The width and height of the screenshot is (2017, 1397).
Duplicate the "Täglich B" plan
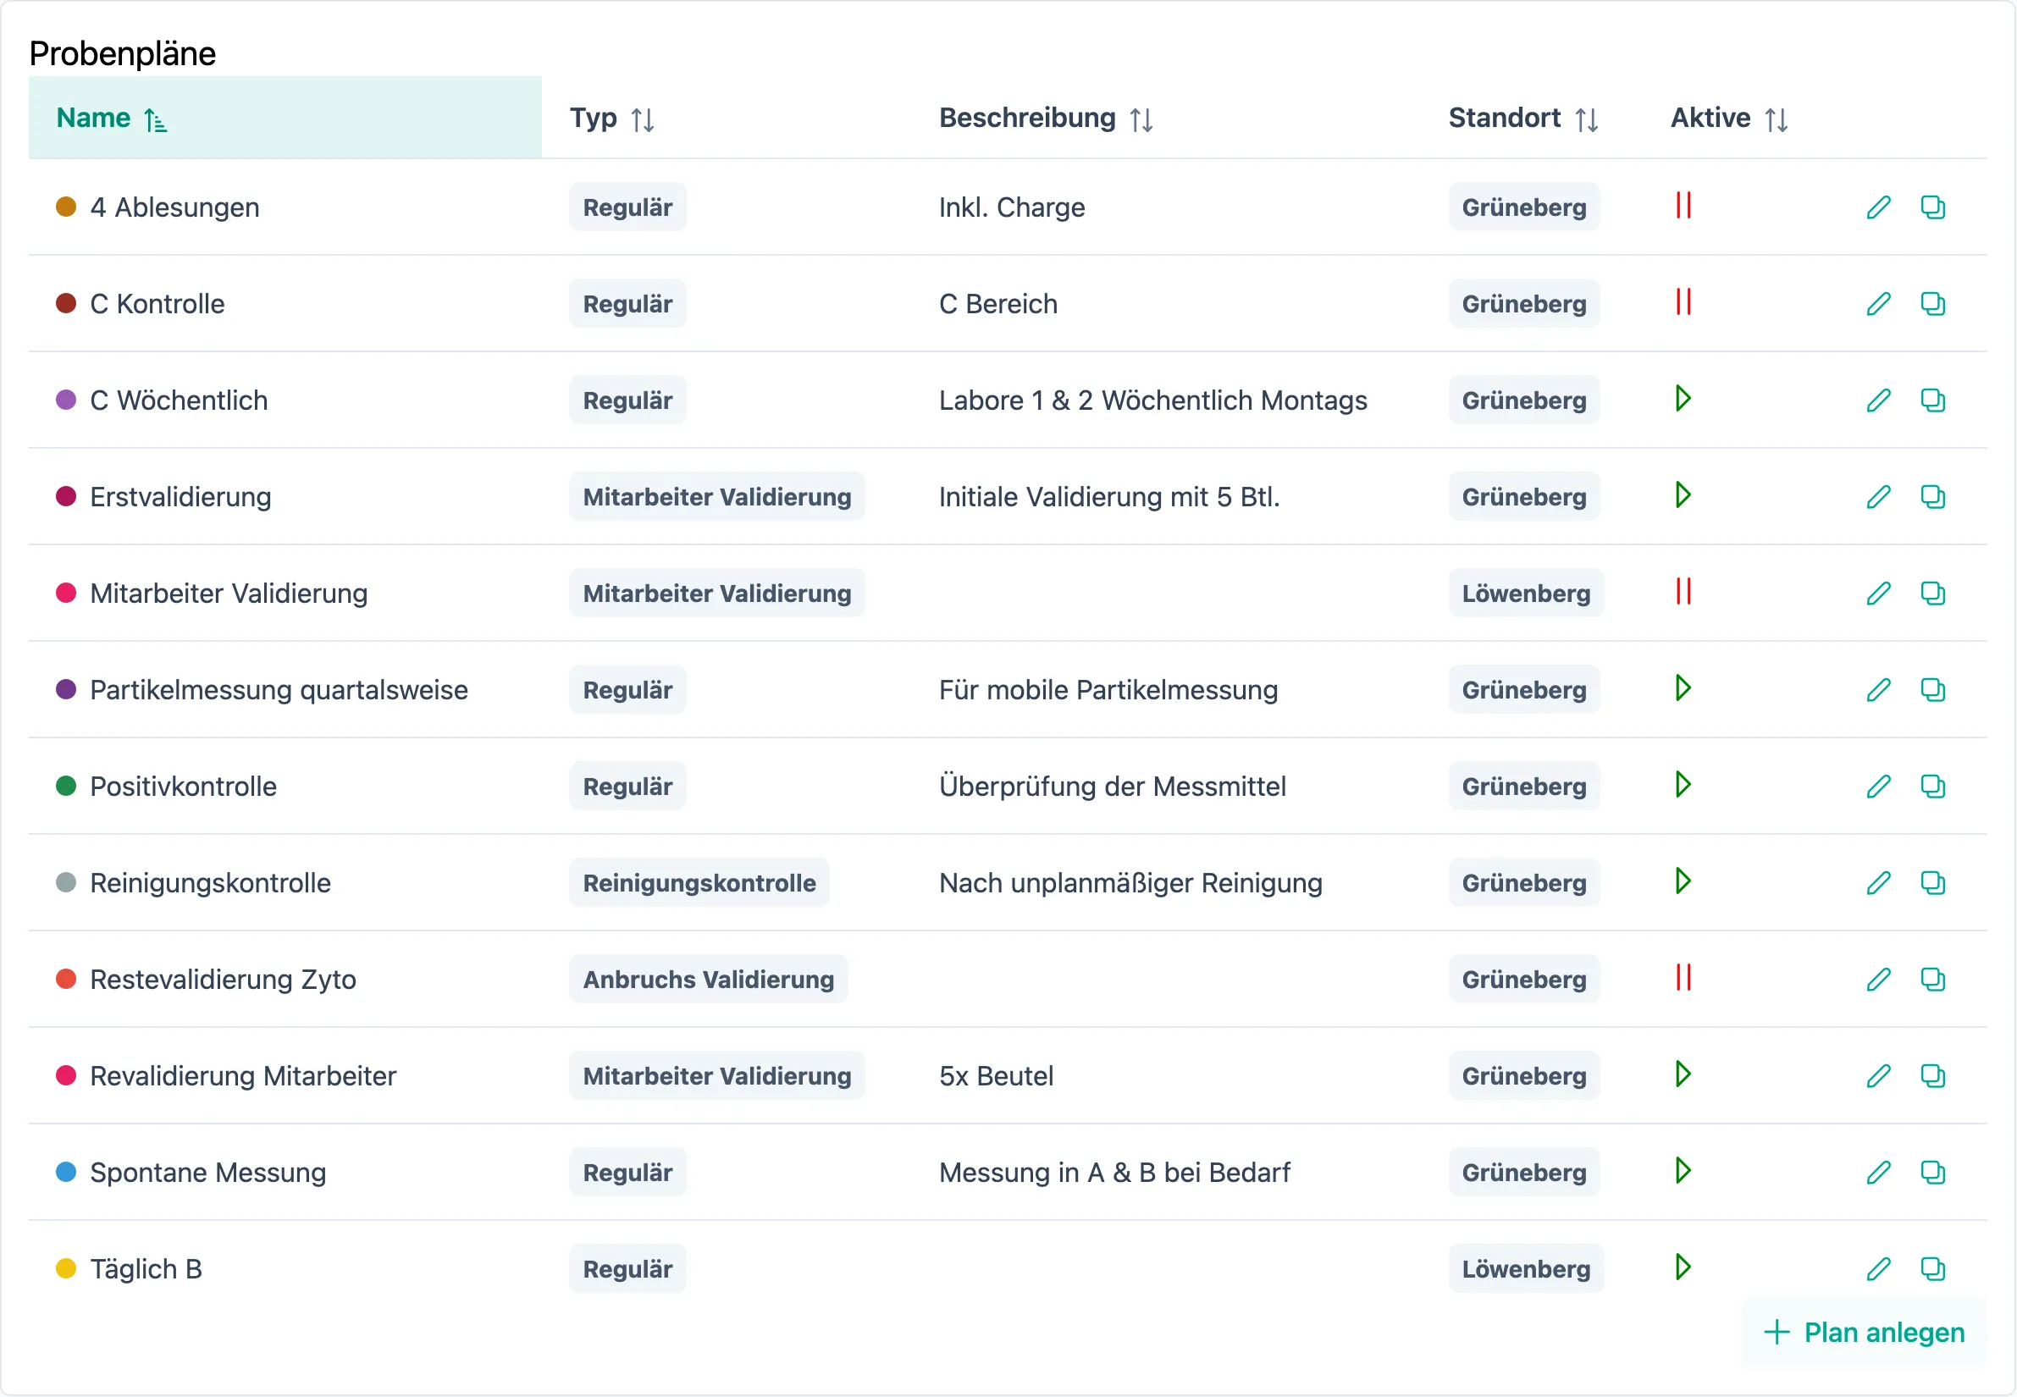1934,1268
